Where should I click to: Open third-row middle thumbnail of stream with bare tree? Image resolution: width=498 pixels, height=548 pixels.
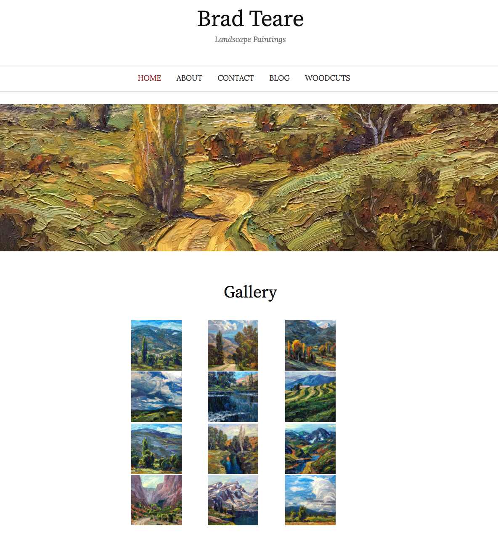coord(233,449)
